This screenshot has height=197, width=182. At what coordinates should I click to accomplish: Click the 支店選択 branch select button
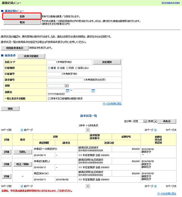click(x=107, y=62)
